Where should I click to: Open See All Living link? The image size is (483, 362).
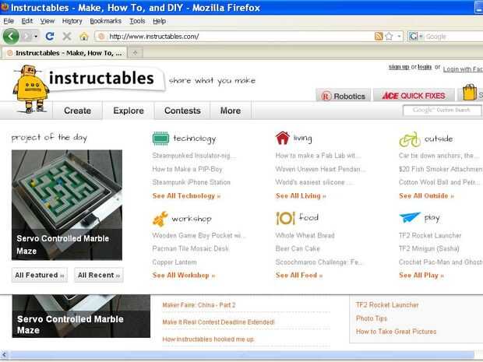click(x=301, y=195)
